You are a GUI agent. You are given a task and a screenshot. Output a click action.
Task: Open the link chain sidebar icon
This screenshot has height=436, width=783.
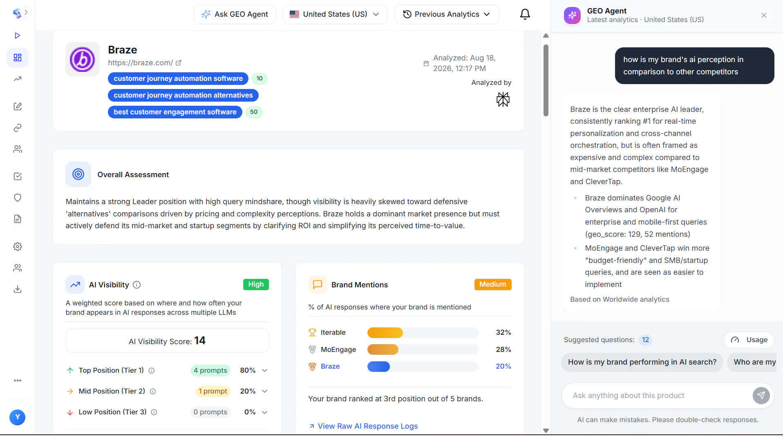[x=18, y=128]
